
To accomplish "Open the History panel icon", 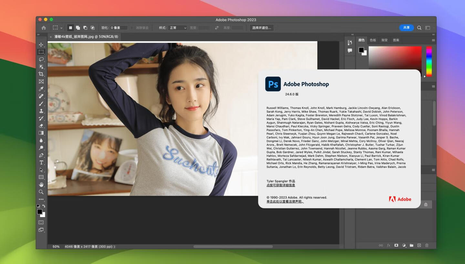I will [x=350, y=43].
